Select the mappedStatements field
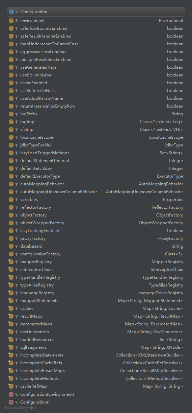The width and height of the screenshot is (192, 413). click(96, 301)
